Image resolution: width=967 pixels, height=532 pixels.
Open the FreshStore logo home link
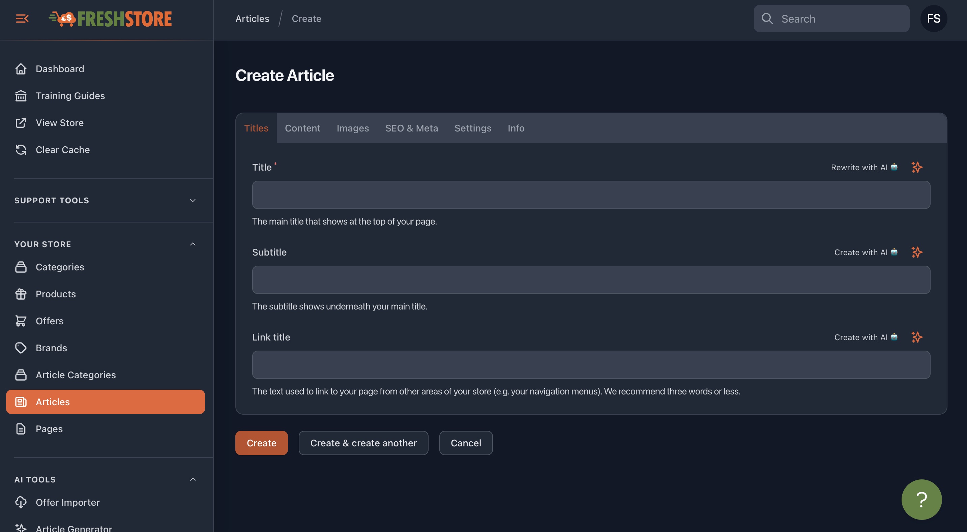click(110, 19)
